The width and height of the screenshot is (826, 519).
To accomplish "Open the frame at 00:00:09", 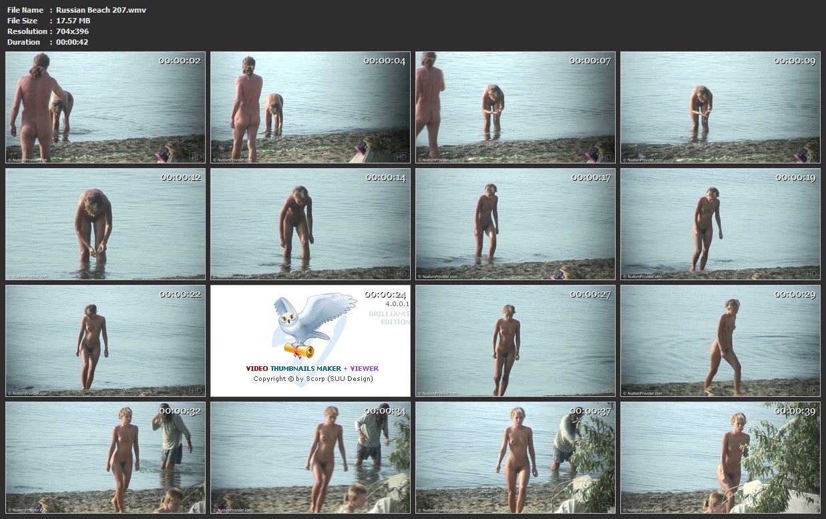I will click(720, 107).
